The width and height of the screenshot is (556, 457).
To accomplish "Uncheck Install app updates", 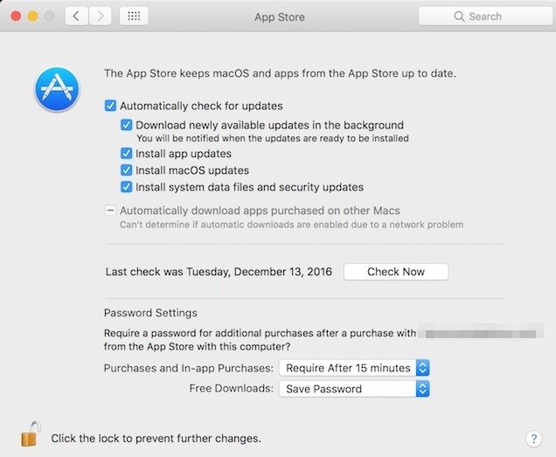I will [x=127, y=154].
